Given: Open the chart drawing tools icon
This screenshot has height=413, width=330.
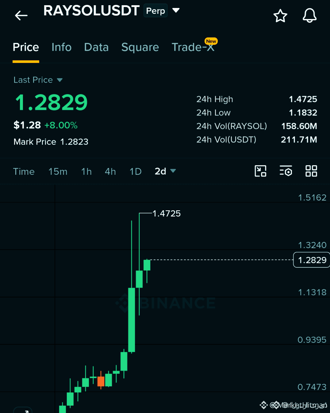Looking at the screenshot, I should pos(260,171).
